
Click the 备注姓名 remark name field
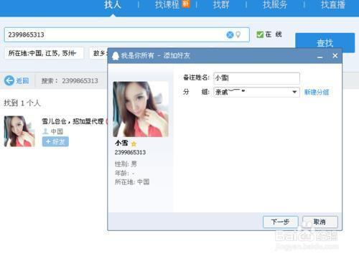256,78
